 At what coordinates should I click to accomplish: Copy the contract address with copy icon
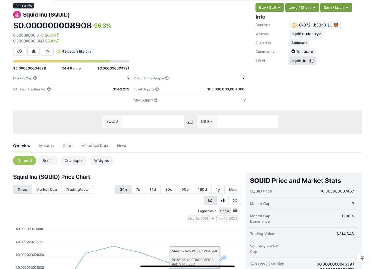[x=330, y=25]
